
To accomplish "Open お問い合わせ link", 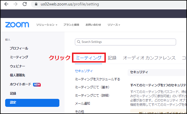I will 93,25.
